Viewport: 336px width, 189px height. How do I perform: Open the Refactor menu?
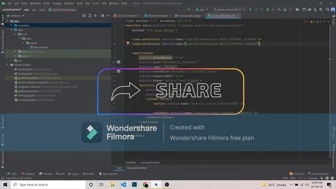coord(69,3)
